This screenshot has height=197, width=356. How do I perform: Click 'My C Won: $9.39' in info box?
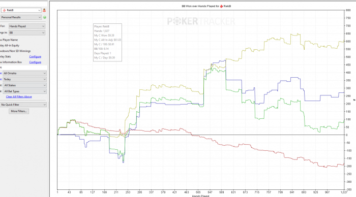[x=104, y=36]
